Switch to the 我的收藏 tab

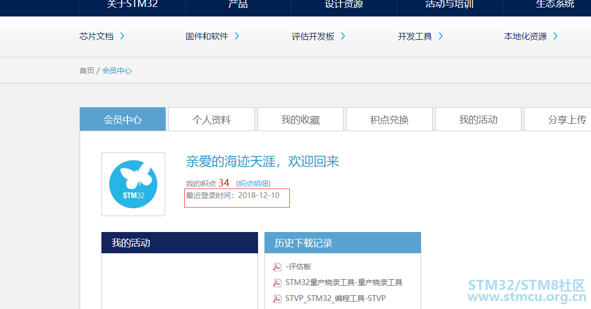[x=301, y=119]
